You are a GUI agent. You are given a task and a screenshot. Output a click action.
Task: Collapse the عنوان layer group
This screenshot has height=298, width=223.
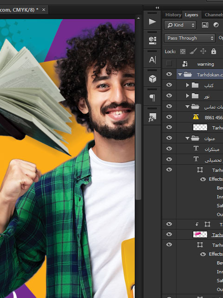(187, 138)
